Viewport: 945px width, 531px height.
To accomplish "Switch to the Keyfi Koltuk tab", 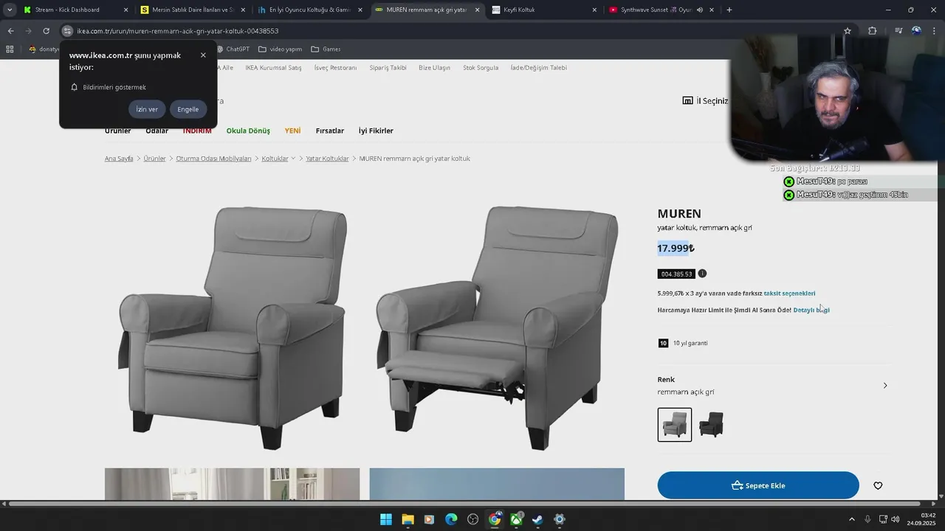I will click(544, 10).
